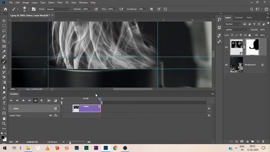Select the Dodge tool
Screen dimensions: 270x152
tap(4, 93)
